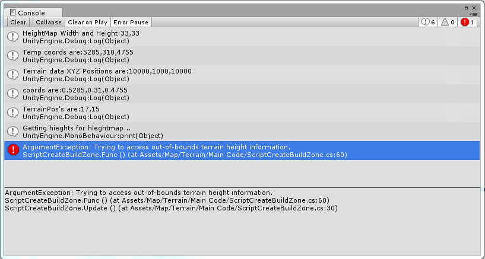
Task: Toggle info message filter showing 6
Action: pyautogui.click(x=429, y=22)
